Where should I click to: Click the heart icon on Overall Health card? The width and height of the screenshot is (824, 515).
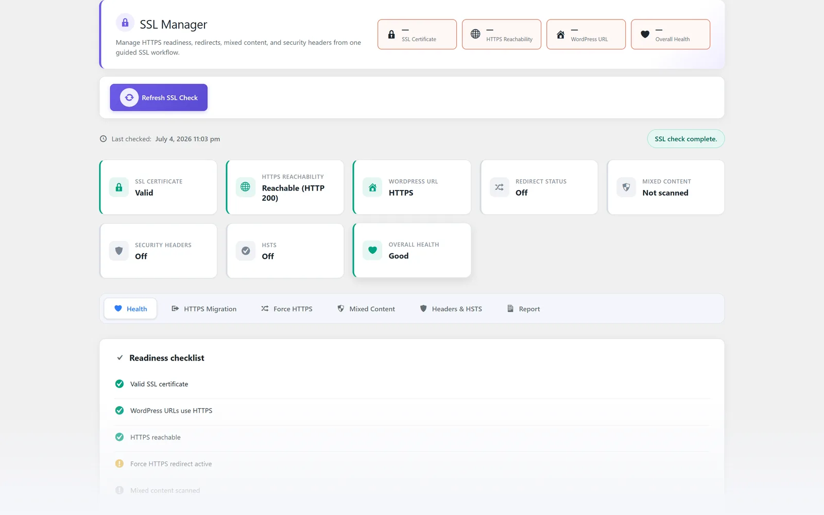click(372, 250)
